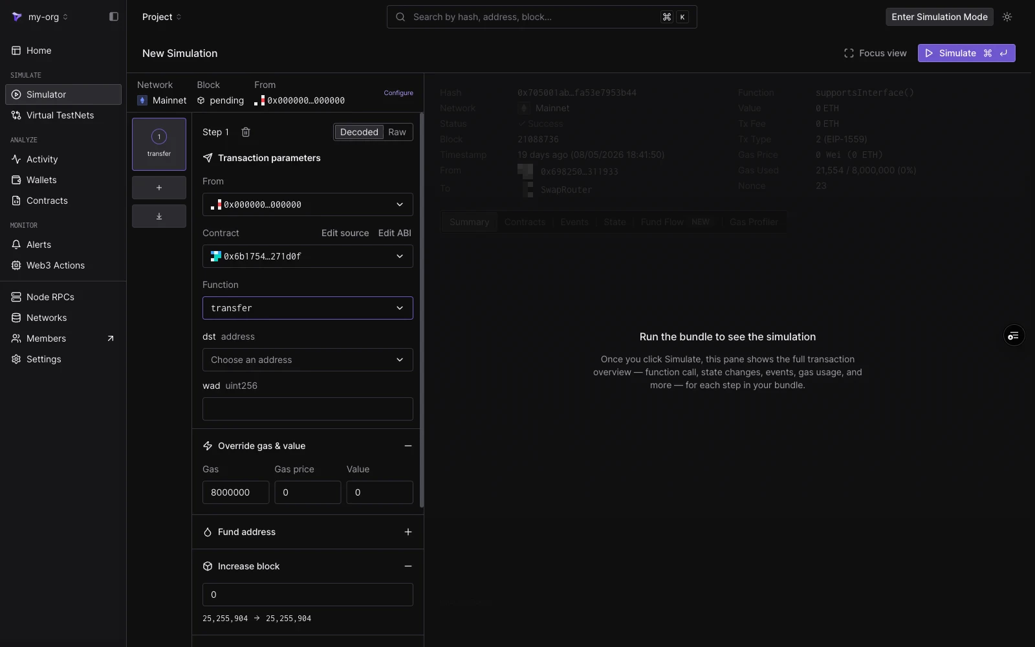
Task: Collapse Override gas & value section
Action: (408, 446)
